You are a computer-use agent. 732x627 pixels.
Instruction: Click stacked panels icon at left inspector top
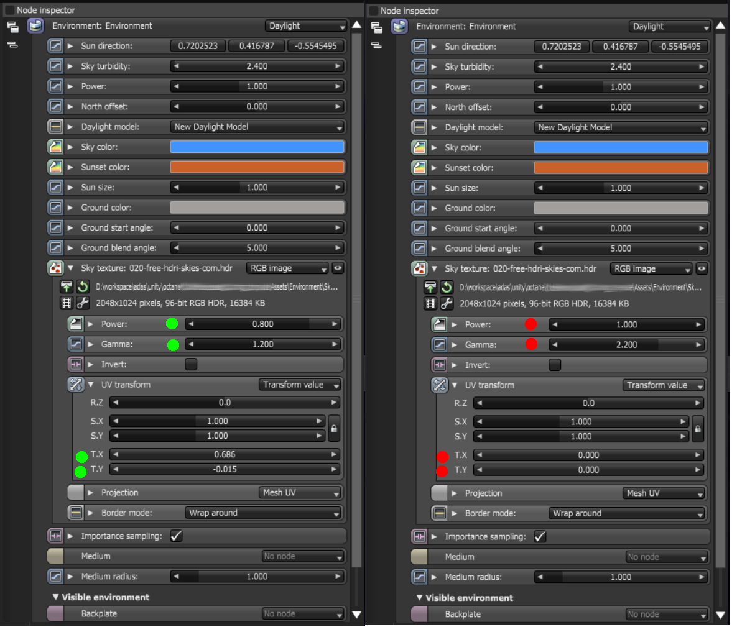[x=13, y=27]
